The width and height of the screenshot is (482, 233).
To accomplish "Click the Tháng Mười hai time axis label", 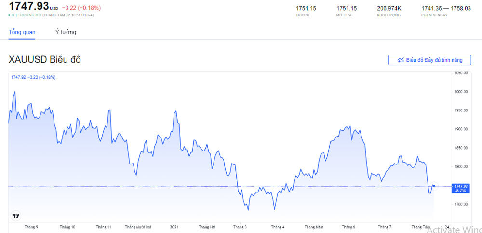I will (138, 227).
